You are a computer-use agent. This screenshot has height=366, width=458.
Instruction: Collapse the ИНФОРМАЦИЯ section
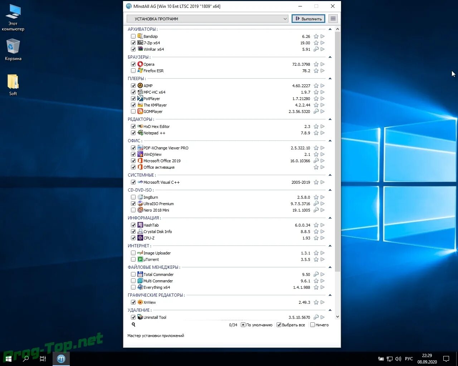pyautogui.click(x=330, y=218)
